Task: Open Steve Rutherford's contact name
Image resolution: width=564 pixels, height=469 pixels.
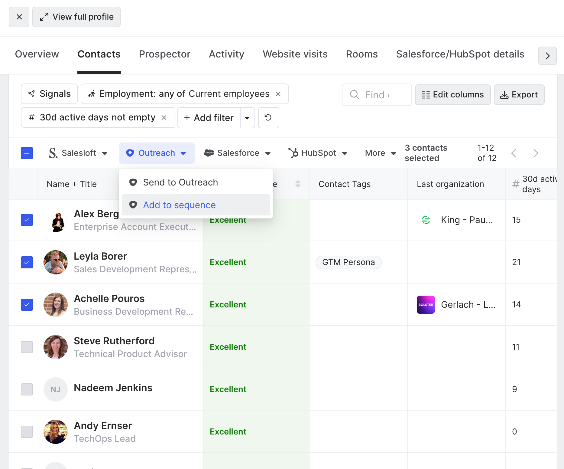Action: pyautogui.click(x=114, y=341)
